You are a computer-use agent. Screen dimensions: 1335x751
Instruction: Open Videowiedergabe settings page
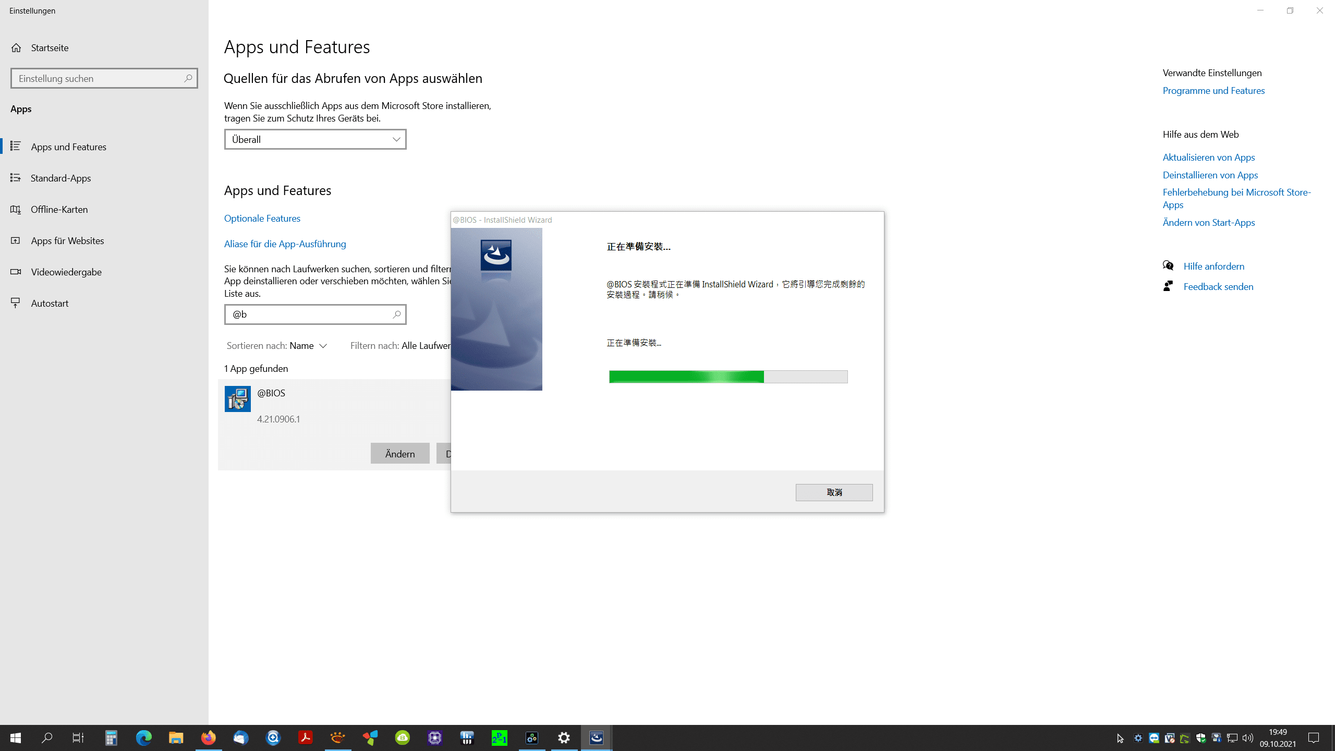[104, 272]
